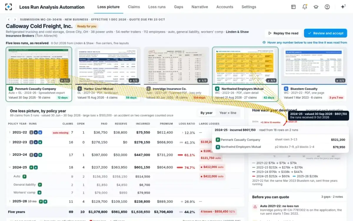Open the layout panel icon

[293, 7]
